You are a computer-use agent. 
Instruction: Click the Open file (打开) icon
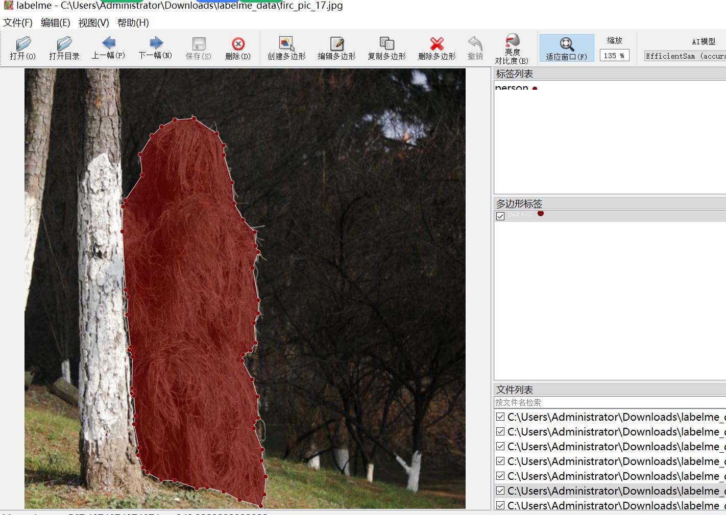point(23,48)
